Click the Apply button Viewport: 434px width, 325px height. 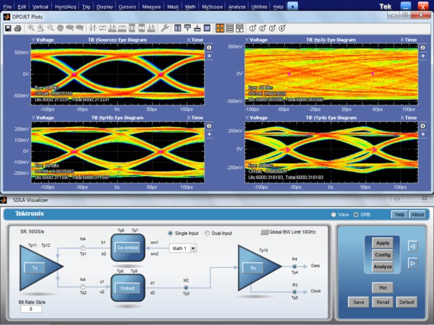pos(383,243)
